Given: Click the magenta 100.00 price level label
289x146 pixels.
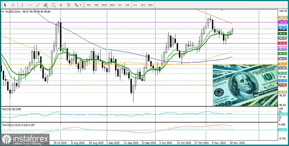Looking at the screenshot, I should click(x=283, y=22).
